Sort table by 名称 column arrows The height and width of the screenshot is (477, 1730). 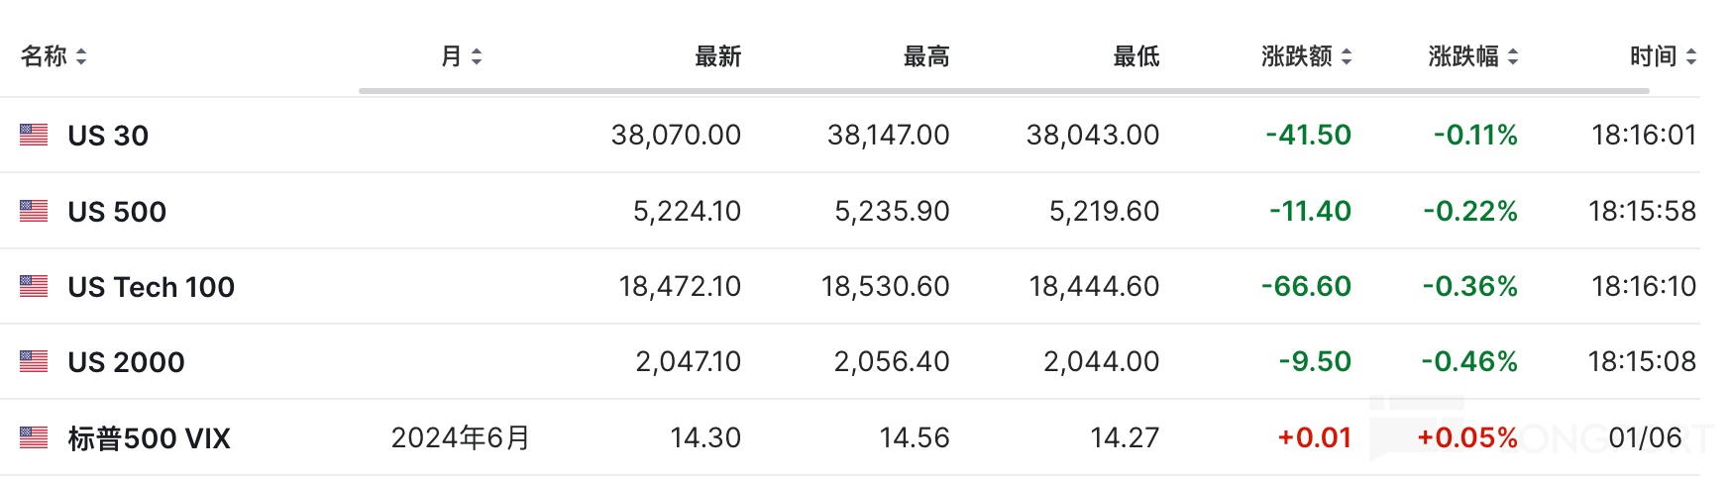click(x=81, y=57)
